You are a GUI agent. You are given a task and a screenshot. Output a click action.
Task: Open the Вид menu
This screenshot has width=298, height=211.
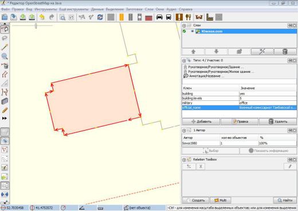tap(29, 9)
